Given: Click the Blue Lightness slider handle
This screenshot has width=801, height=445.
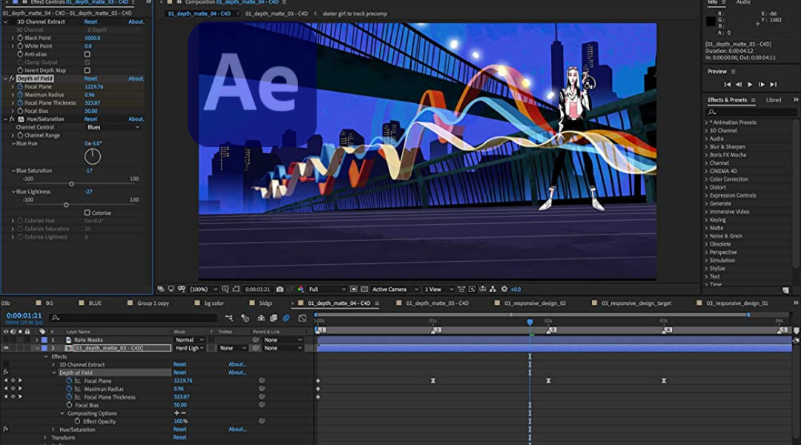Looking at the screenshot, I should (66, 205).
